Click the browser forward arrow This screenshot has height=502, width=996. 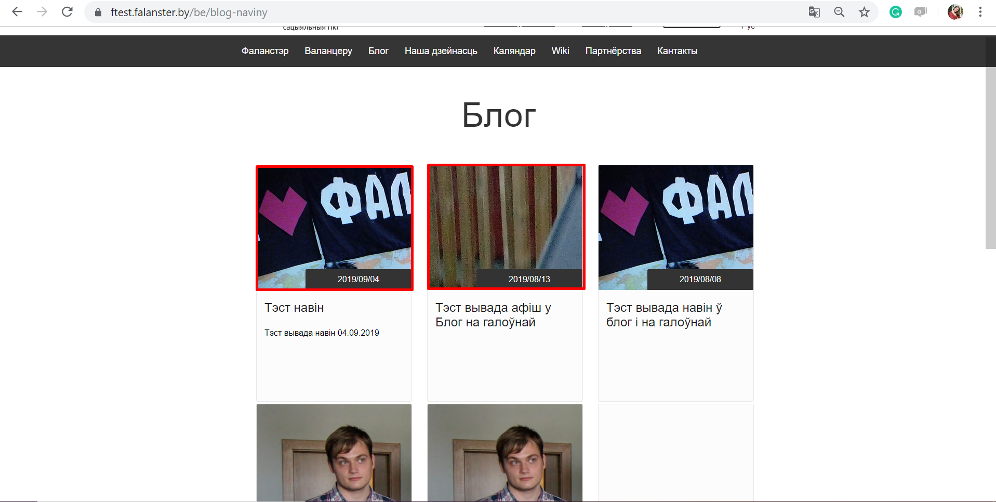(x=42, y=12)
